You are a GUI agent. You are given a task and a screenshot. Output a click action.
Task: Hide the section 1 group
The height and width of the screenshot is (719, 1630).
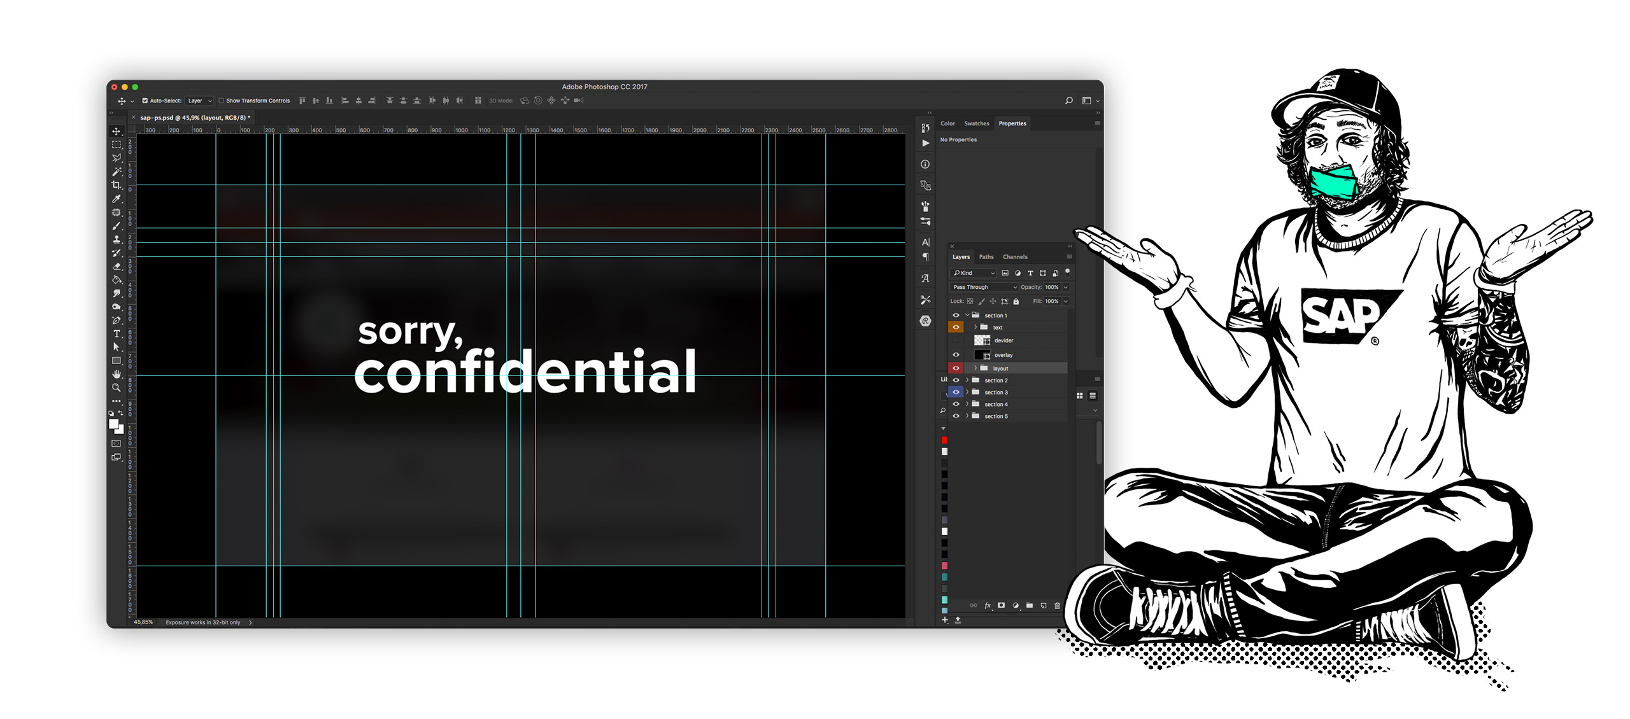pos(956,316)
